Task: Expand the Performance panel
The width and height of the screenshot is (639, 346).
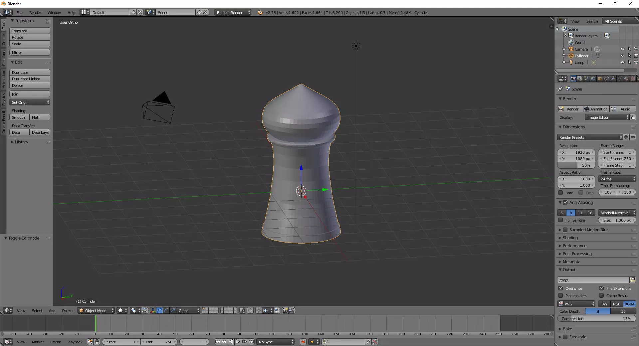Action: pyautogui.click(x=574, y=246)
